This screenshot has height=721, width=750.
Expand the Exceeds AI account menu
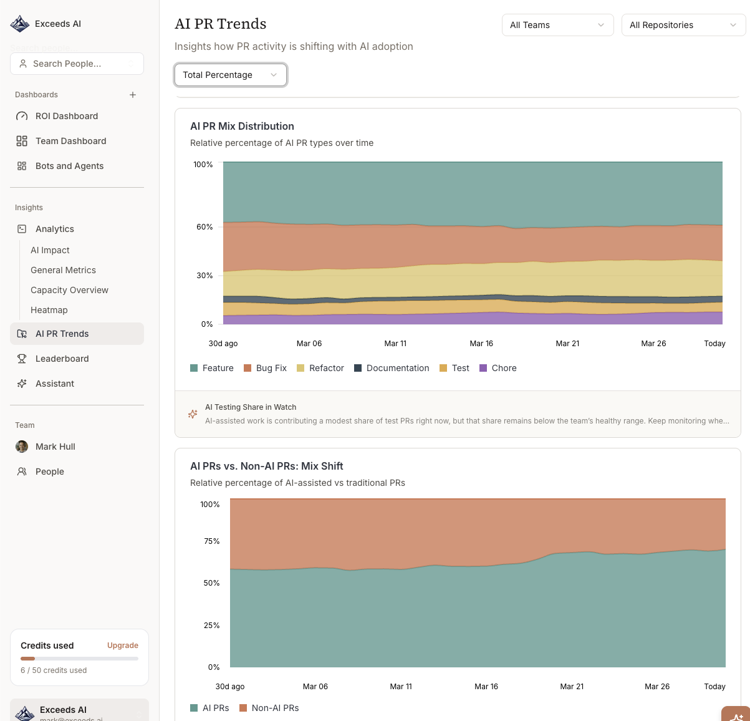[x=79, y=710]
